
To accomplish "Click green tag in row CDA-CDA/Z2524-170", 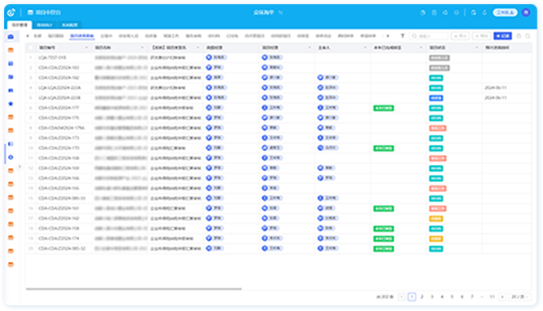I will [383, 149].
